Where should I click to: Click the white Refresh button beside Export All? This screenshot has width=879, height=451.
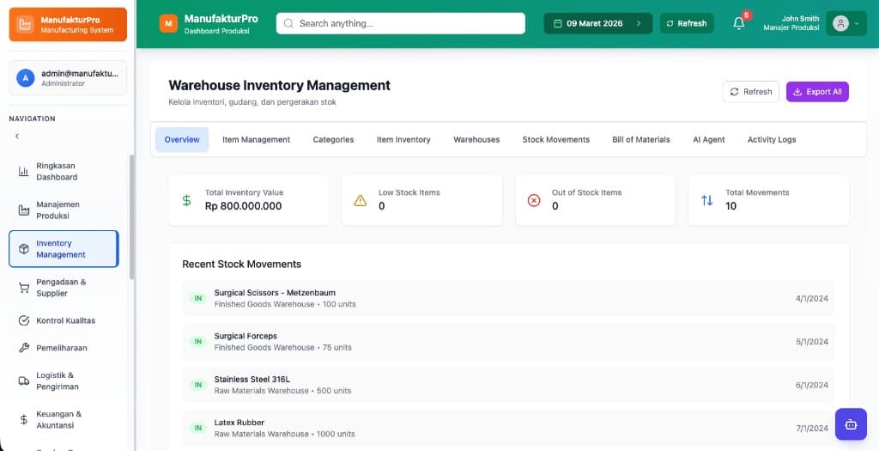[x=750, y=92]
